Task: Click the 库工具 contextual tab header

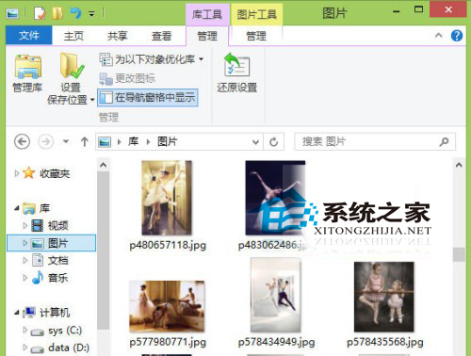Action: 207,14
